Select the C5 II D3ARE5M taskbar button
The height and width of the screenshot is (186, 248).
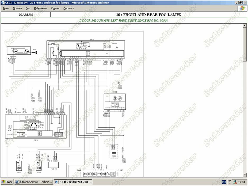(73, 182)
